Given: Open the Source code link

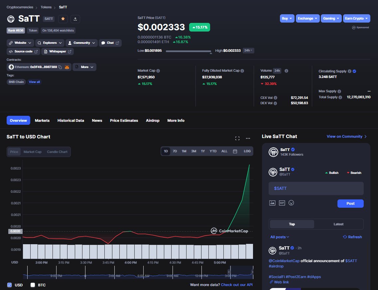Looking at the screenshot, I should pyautogui.click(x=23, y=51).
